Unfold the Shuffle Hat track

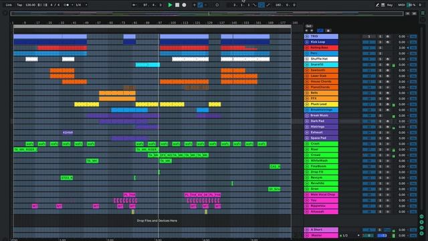tap(307, 59)
